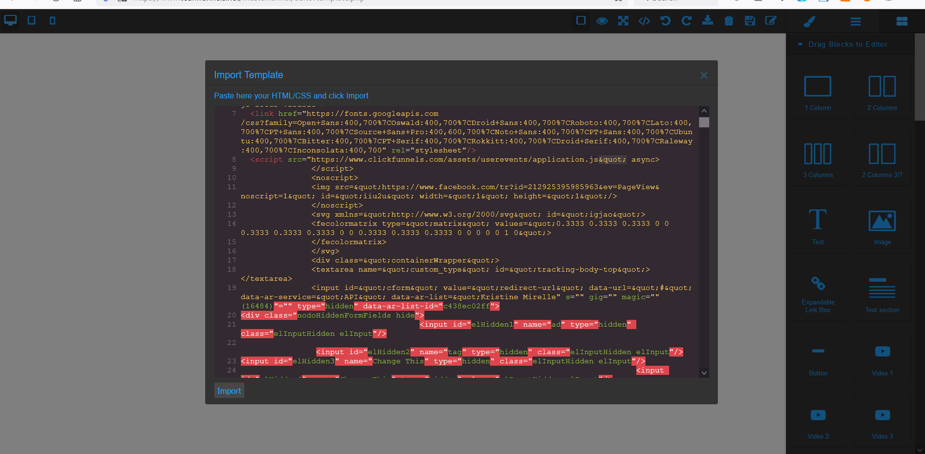925x454 pixels.
Task: Select the Image block
Action: (882, 225)
